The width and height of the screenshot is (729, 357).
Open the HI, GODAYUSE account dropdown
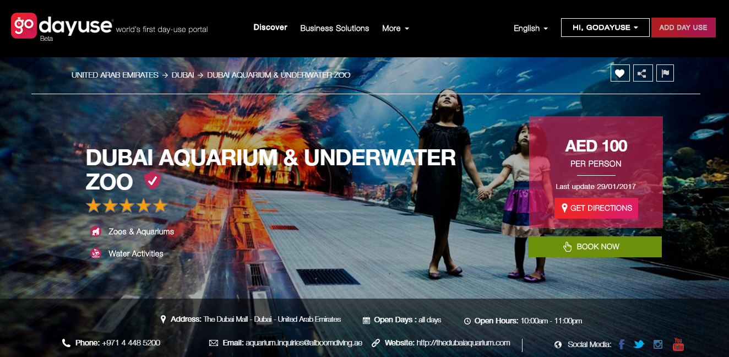[x=605, y=28]
